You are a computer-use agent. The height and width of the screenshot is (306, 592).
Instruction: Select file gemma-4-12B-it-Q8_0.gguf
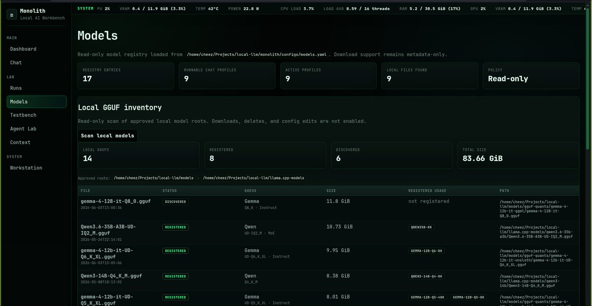coord(115,201)
